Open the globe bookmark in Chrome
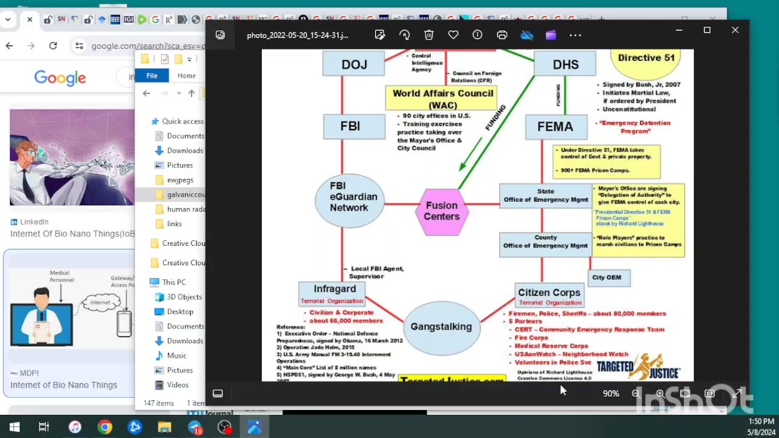The width and height of the screenshot is (779, 438). tap(196, 19)
